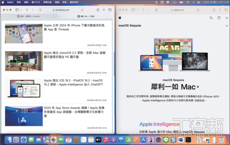Viewport: 230px width, 145px height.
Task: Open search on apple.com page
Action: tap(211, 18)
